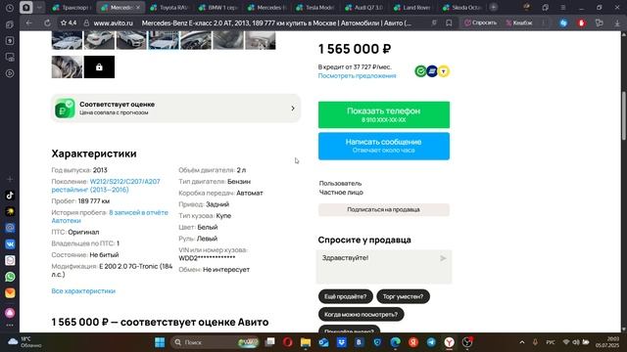This screenshot has height=352, width=627.
Task: Open the tab list dropdown arrow
Action: point(39,8)
